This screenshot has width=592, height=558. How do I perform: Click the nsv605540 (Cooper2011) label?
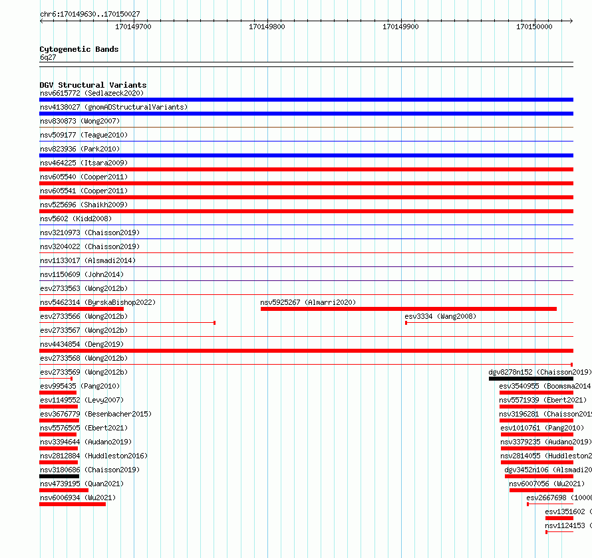[x=84, y=177]
